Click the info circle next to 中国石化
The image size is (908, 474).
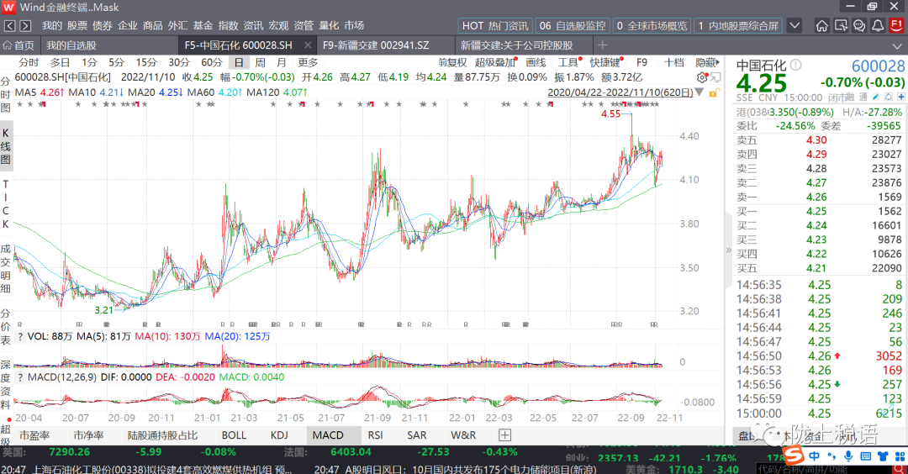[796, 65]
